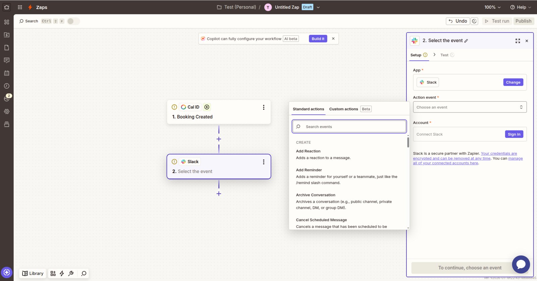Viewport: 537px width, 281px height.
Task: Click the Search events field
Action: pyautogui.click(x=349, y=127)
